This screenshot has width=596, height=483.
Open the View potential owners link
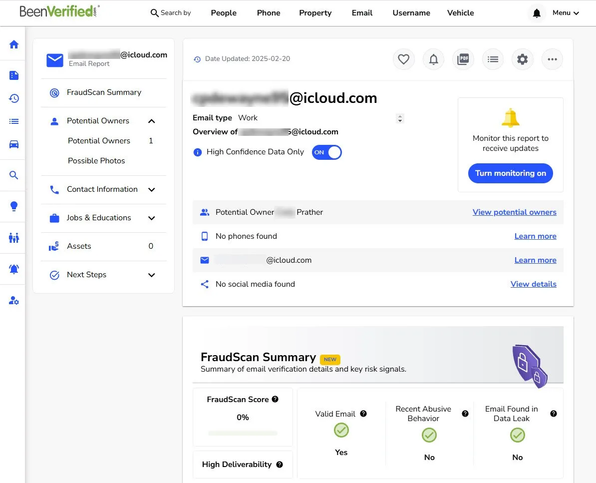pyautogui.click(x=514, y=212)
